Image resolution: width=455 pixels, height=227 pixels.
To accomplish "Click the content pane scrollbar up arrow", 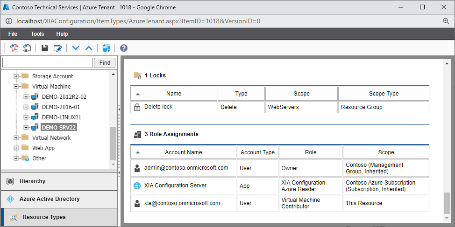I will pos(446,63).
